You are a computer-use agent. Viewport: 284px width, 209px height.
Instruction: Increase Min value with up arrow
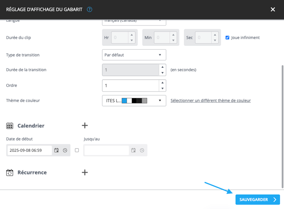[173, 35]
